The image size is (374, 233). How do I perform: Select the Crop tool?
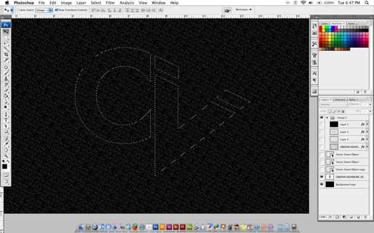click(x=6, y=55)
